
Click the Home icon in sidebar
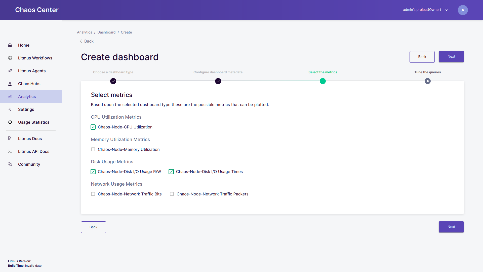10,45
